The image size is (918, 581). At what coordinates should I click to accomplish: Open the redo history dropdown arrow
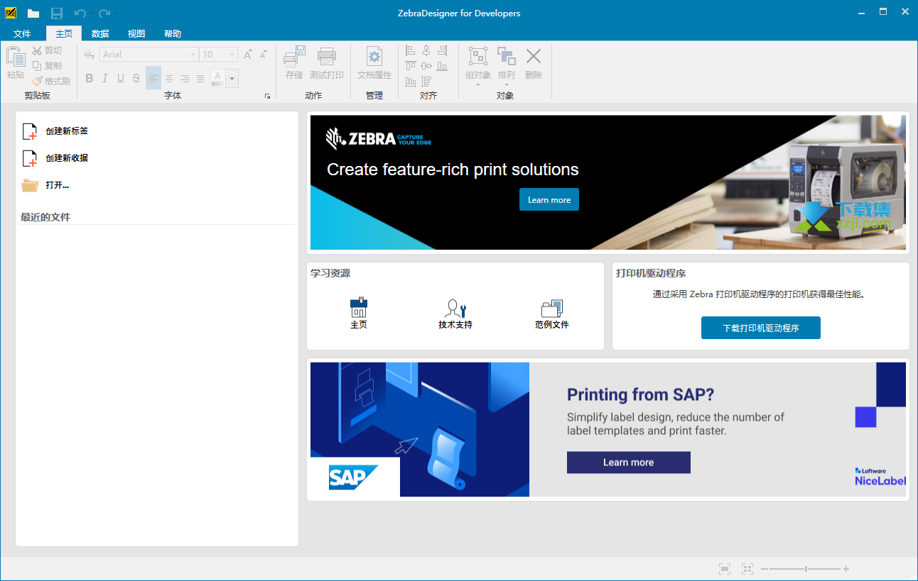pyautogui.click(x=116, y=13)
